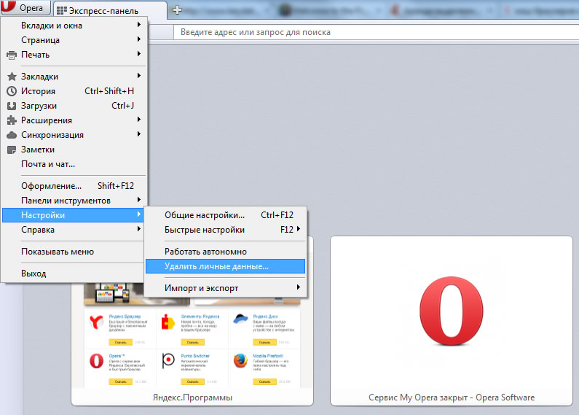Open the Печать menu entry
Screen dimensions: 579x415
74,55
